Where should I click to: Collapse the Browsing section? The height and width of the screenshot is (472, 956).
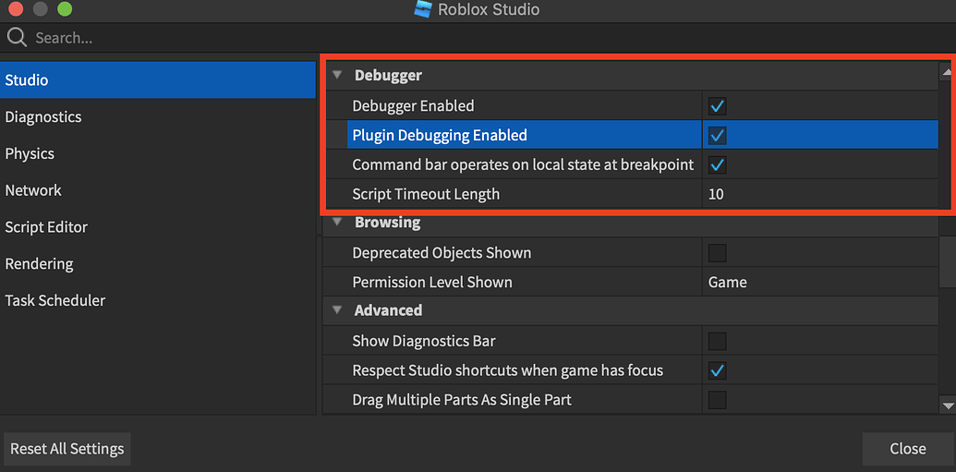337,222
